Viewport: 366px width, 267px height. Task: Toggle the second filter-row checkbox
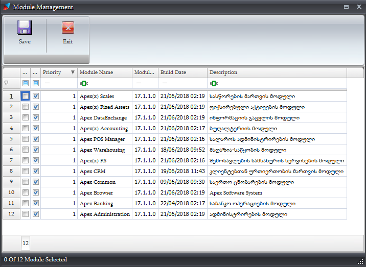(x=36, y=83)
